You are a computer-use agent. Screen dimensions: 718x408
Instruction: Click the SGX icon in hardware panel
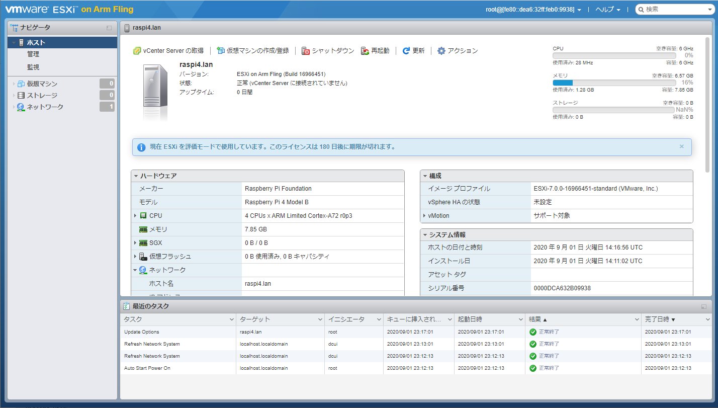coord(143,243)
